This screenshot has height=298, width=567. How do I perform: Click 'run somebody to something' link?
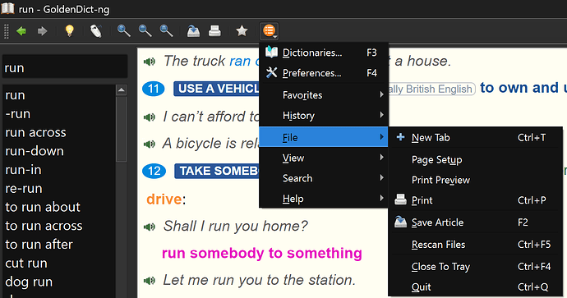tap(262, 253)
